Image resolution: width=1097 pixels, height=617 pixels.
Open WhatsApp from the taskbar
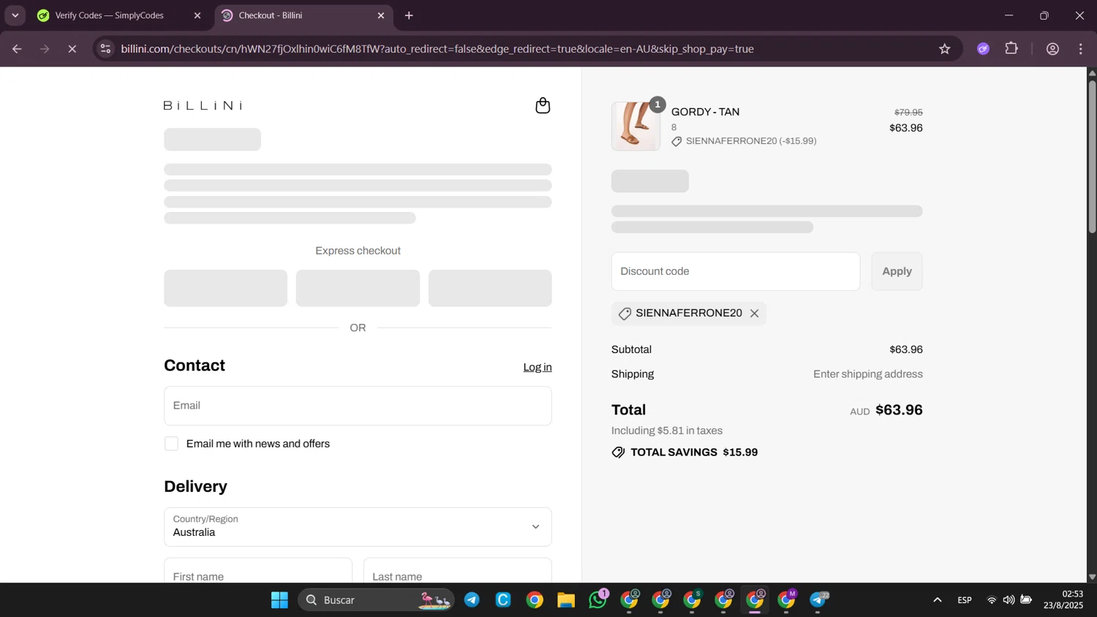click(597, 600)
